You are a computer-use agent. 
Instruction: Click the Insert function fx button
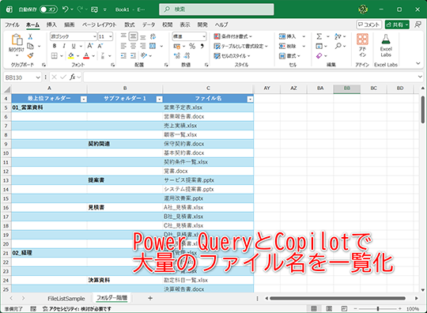pyautogui.click(x=72, y=77)
